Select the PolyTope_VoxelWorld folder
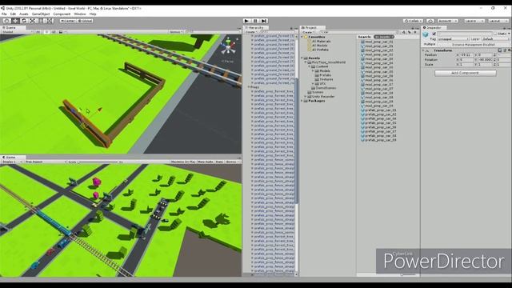 pos(328,62)
